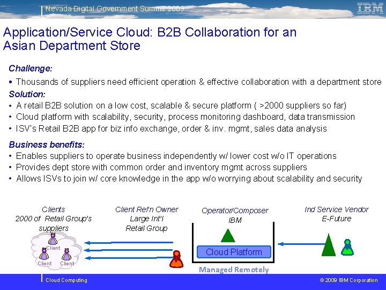Click the green triangle above Cloud Platform
Image resolution: width=386 pixels, height=290 pixels.
[228, 236]
